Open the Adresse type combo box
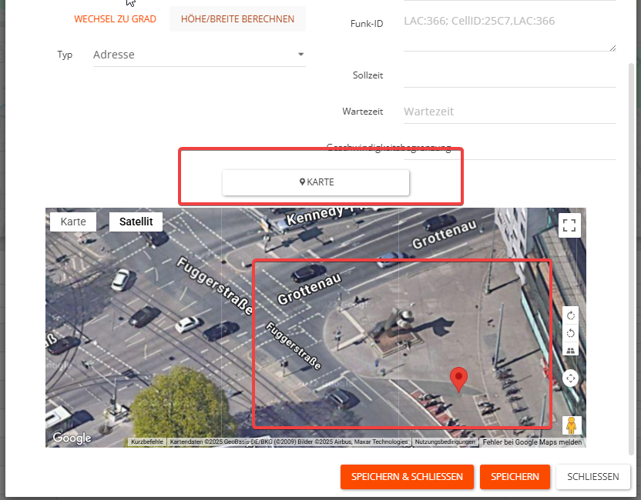Screen dimensions: 641x500 click(x=193, y=55)
